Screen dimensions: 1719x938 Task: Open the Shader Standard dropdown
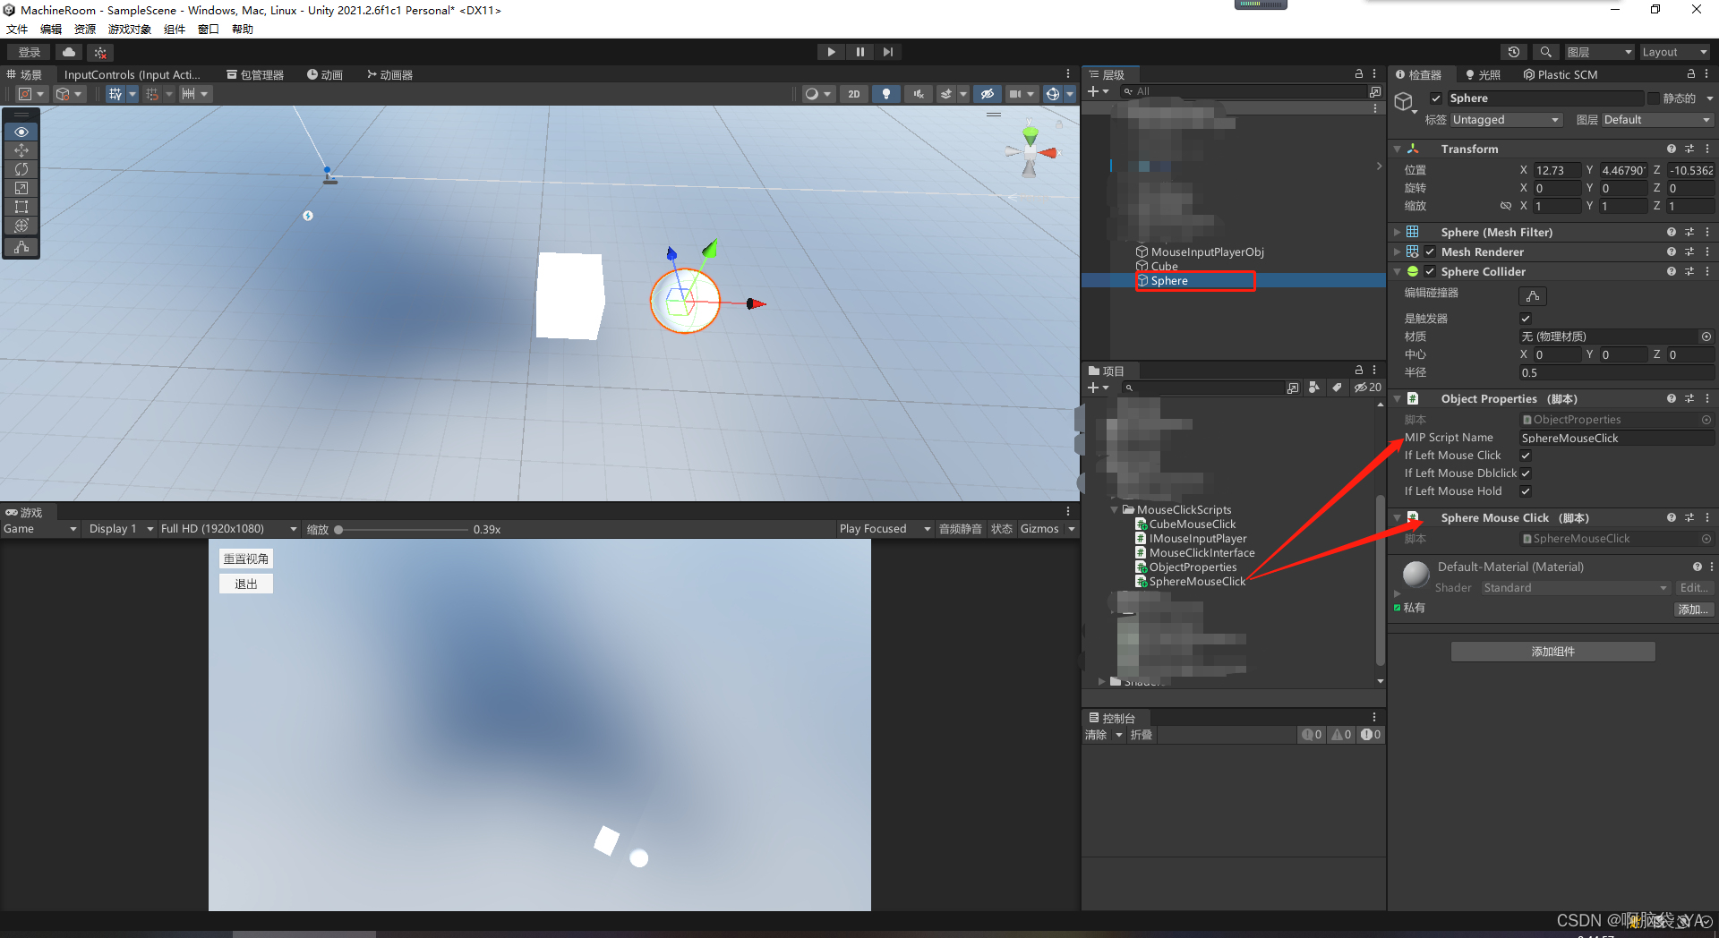pyautogui.click(x=1574, y=587)
